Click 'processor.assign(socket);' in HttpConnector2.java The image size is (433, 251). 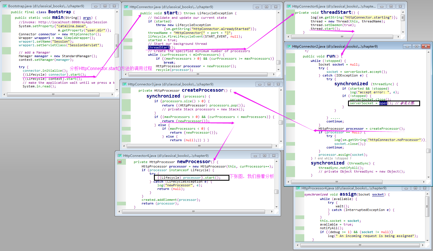tap(343, 155)
